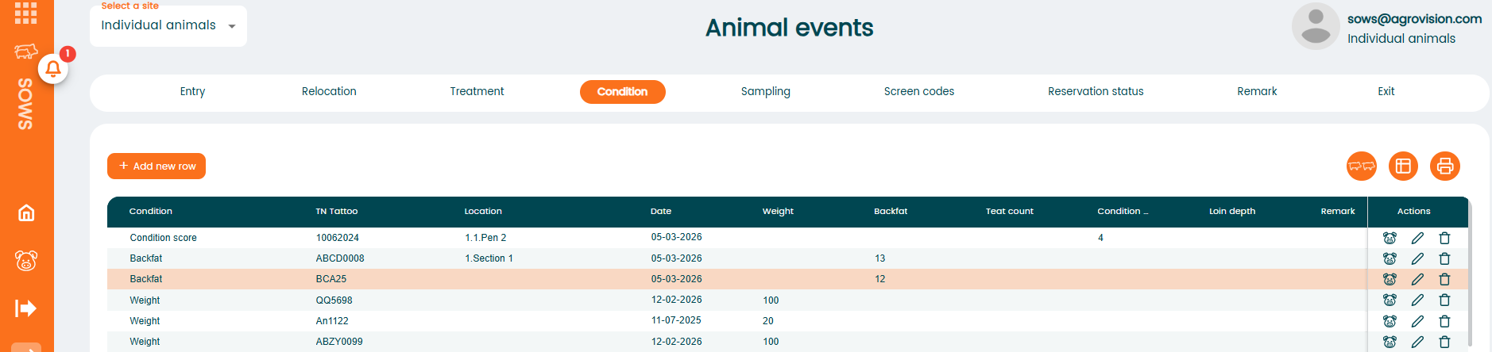Sort by TN Tattoo column header
Screen dimensions: 1492x352
pos(337,211)
